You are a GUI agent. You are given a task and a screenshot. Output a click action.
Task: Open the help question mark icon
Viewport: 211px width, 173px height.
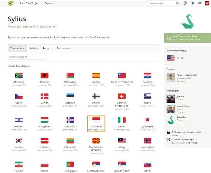coord(185,3)
